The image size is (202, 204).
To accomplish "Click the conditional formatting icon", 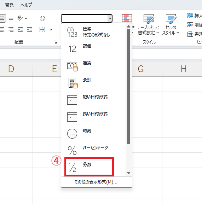I will 127,18.
